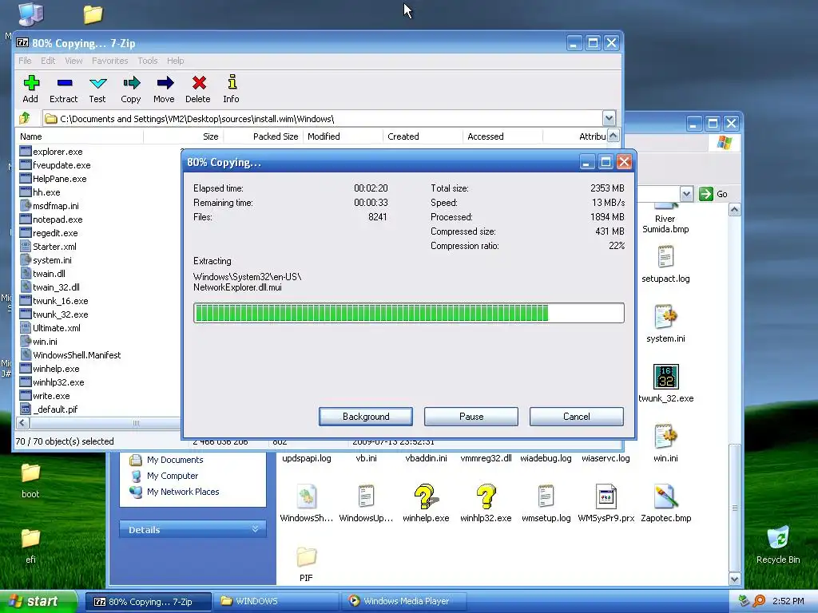
Task: Open the Help menu in 7-Zip
Action: click(x=175, y=61)
